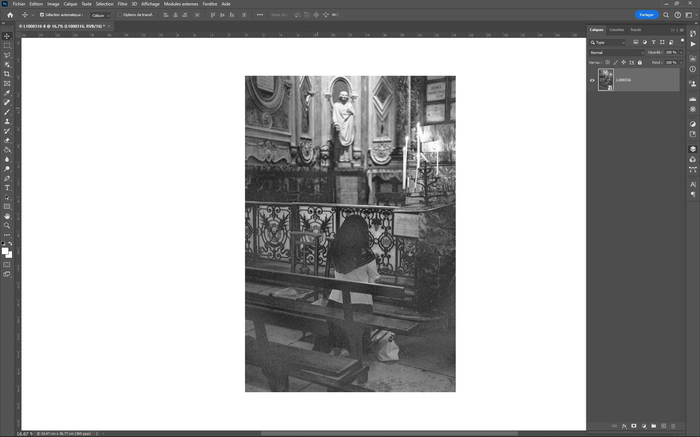Select the Hand tool
Image resolution: width=700 pixels, height=437 pixels.
tap(7, 216)
